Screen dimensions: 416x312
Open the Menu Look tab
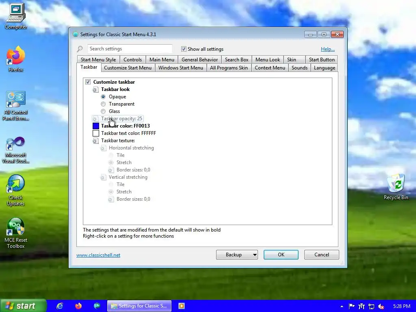click(x=268, y=60)
